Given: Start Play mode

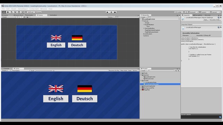Looking at the screenshot, I should (108, 12).
